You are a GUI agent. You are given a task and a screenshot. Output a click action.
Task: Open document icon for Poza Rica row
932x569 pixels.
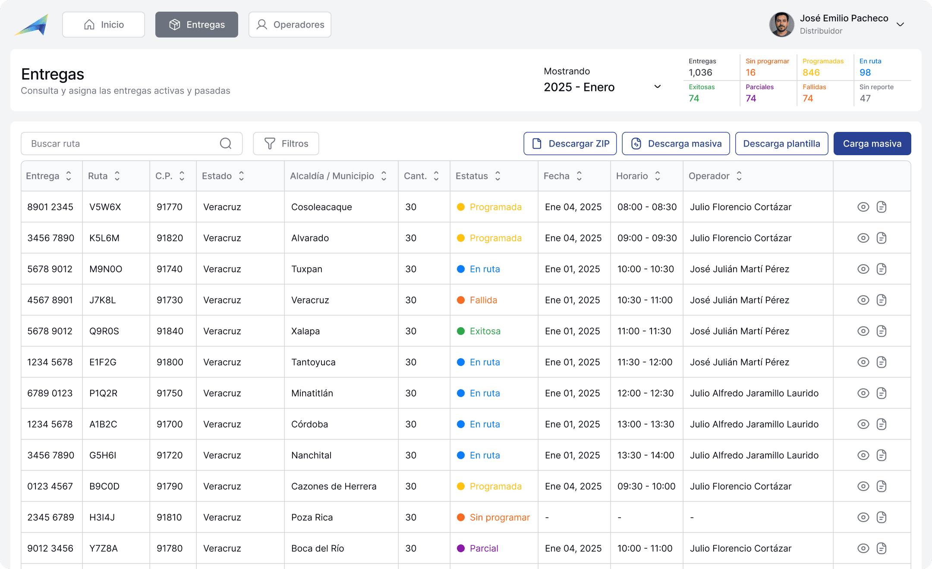click(x=882, y=517)
